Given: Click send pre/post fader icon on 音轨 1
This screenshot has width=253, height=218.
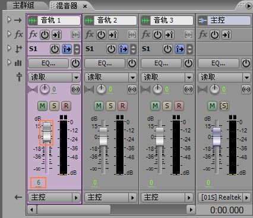Looking at the screenshot, I should pos(67,49).
